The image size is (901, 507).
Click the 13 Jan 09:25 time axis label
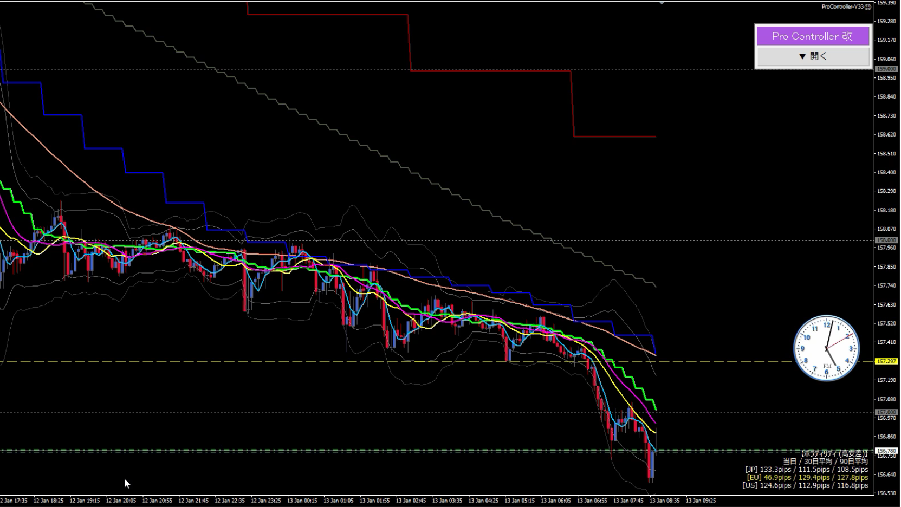[x=701, y=501]
